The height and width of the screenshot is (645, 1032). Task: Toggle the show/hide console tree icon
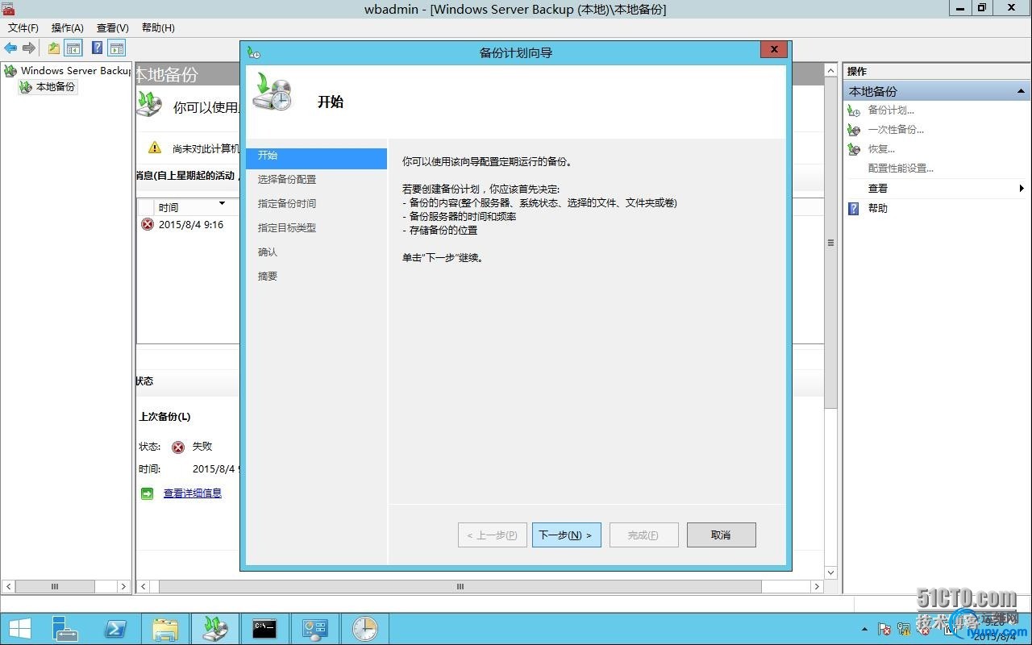[73, 48]
